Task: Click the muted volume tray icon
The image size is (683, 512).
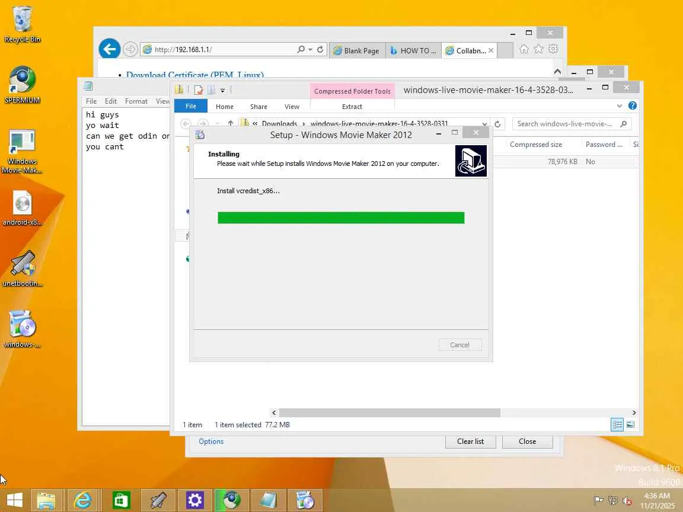Action: [x=627, y=501]
